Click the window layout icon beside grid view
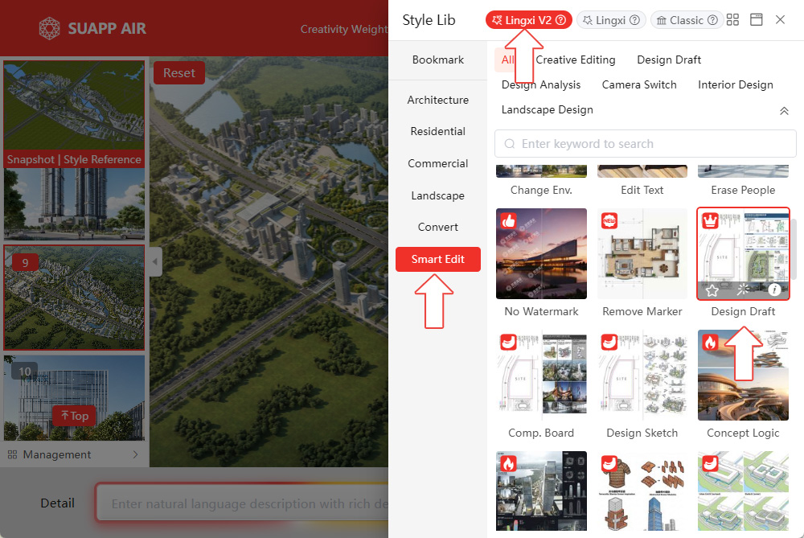 tap(756, 20)
